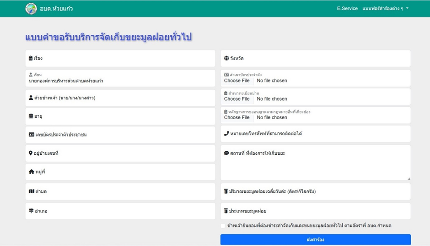This screenshot has height=246, width=430.
Task: Open the แบบฟอร์มคำร้องต่าง ๆ dropdown menu
Action: click(x=385, y=9)
